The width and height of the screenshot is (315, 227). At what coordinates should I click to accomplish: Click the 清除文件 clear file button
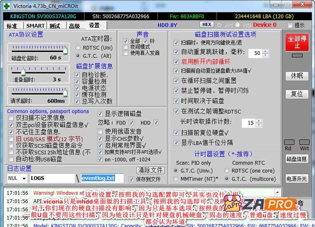[150, 170]
